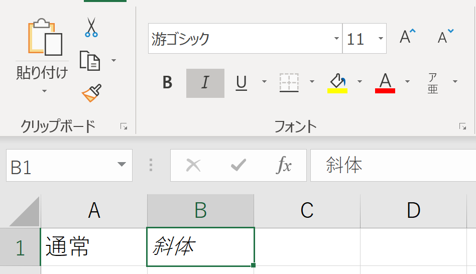476x274 pixels.
Task: Turn off italic formatting
Action: click(205, 83)
